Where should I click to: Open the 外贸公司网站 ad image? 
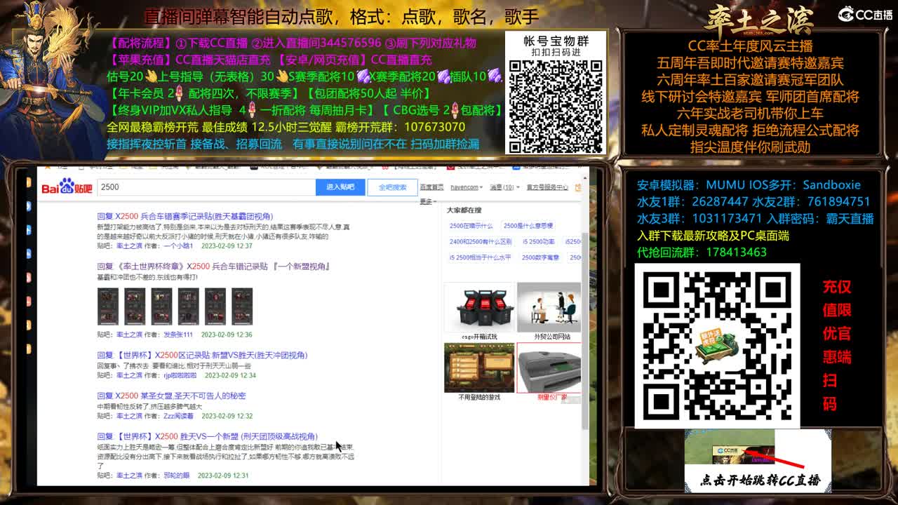(x=549, y=307)
